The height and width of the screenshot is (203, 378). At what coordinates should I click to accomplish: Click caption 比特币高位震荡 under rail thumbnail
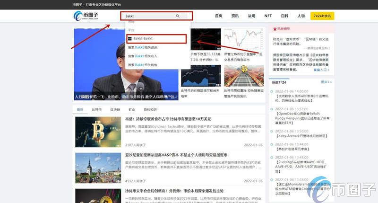tap(244, 93)
